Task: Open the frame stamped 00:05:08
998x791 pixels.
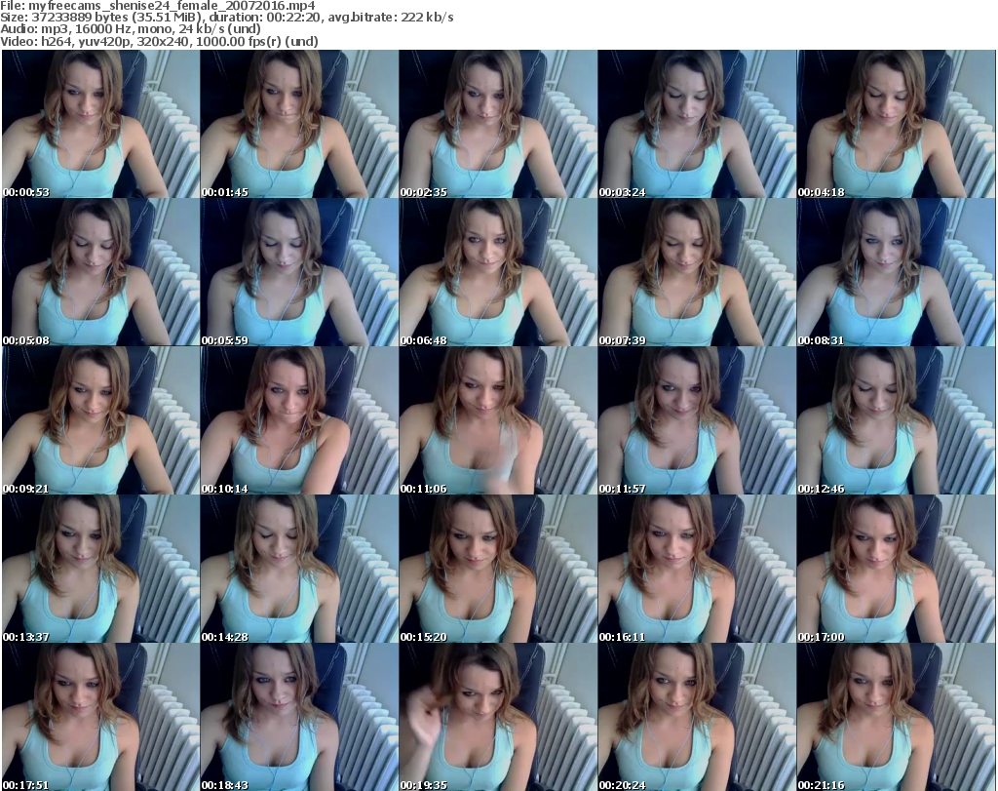Action: coord(100,272)
